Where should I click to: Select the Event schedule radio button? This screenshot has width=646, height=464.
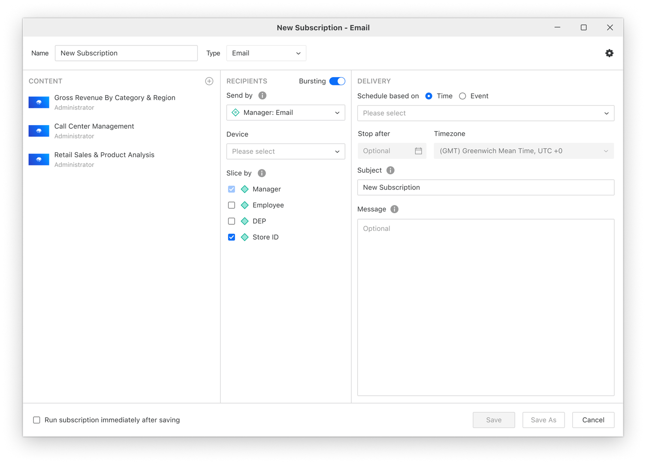coord(462,96)
